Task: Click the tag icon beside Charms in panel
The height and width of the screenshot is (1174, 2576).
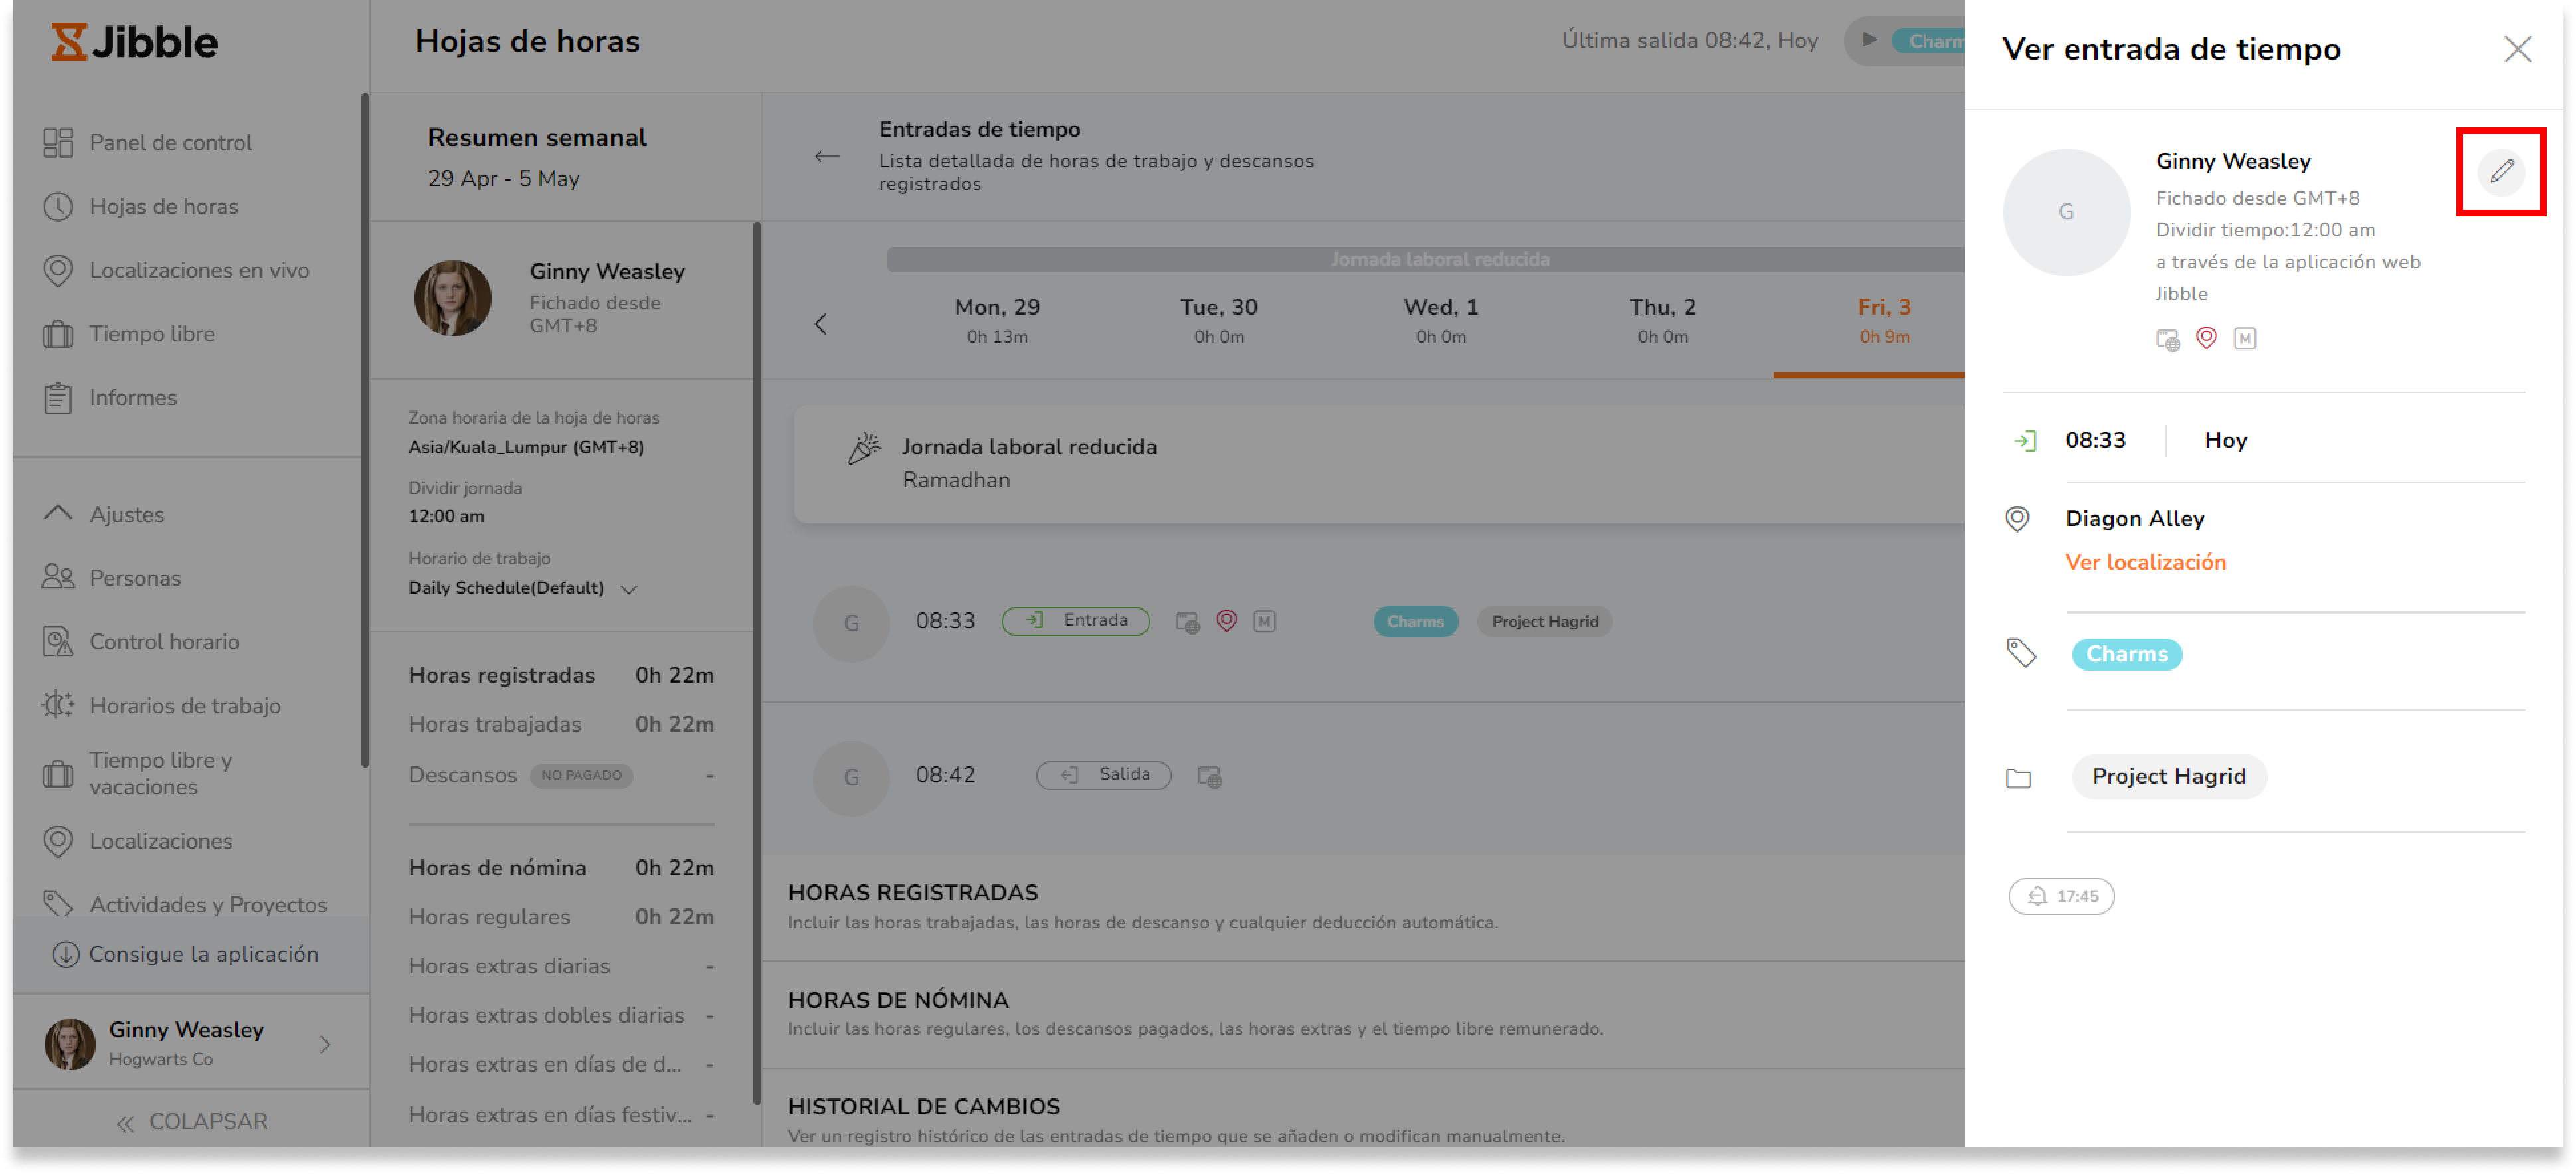Action: pos(2020,653)
